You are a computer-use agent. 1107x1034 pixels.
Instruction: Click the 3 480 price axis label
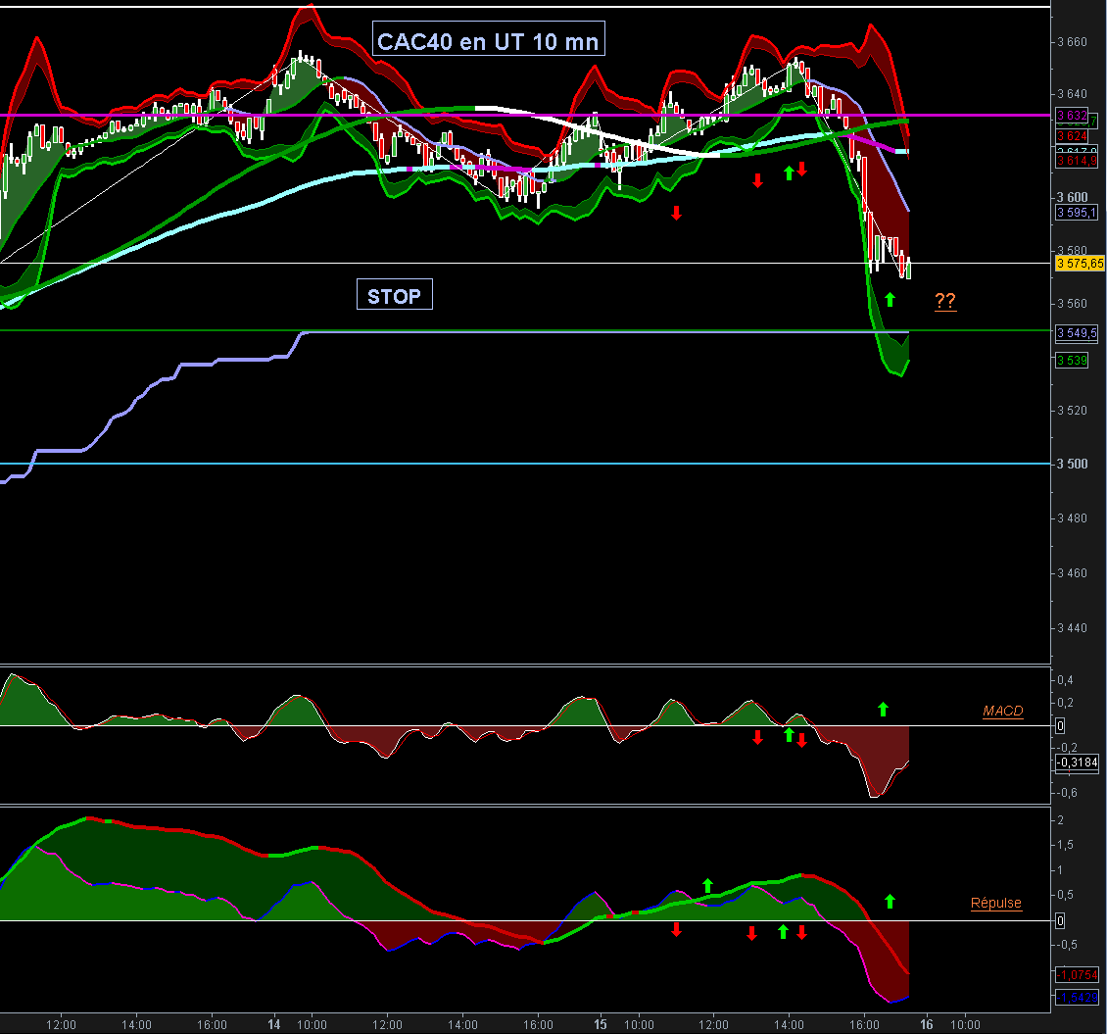1072,518
